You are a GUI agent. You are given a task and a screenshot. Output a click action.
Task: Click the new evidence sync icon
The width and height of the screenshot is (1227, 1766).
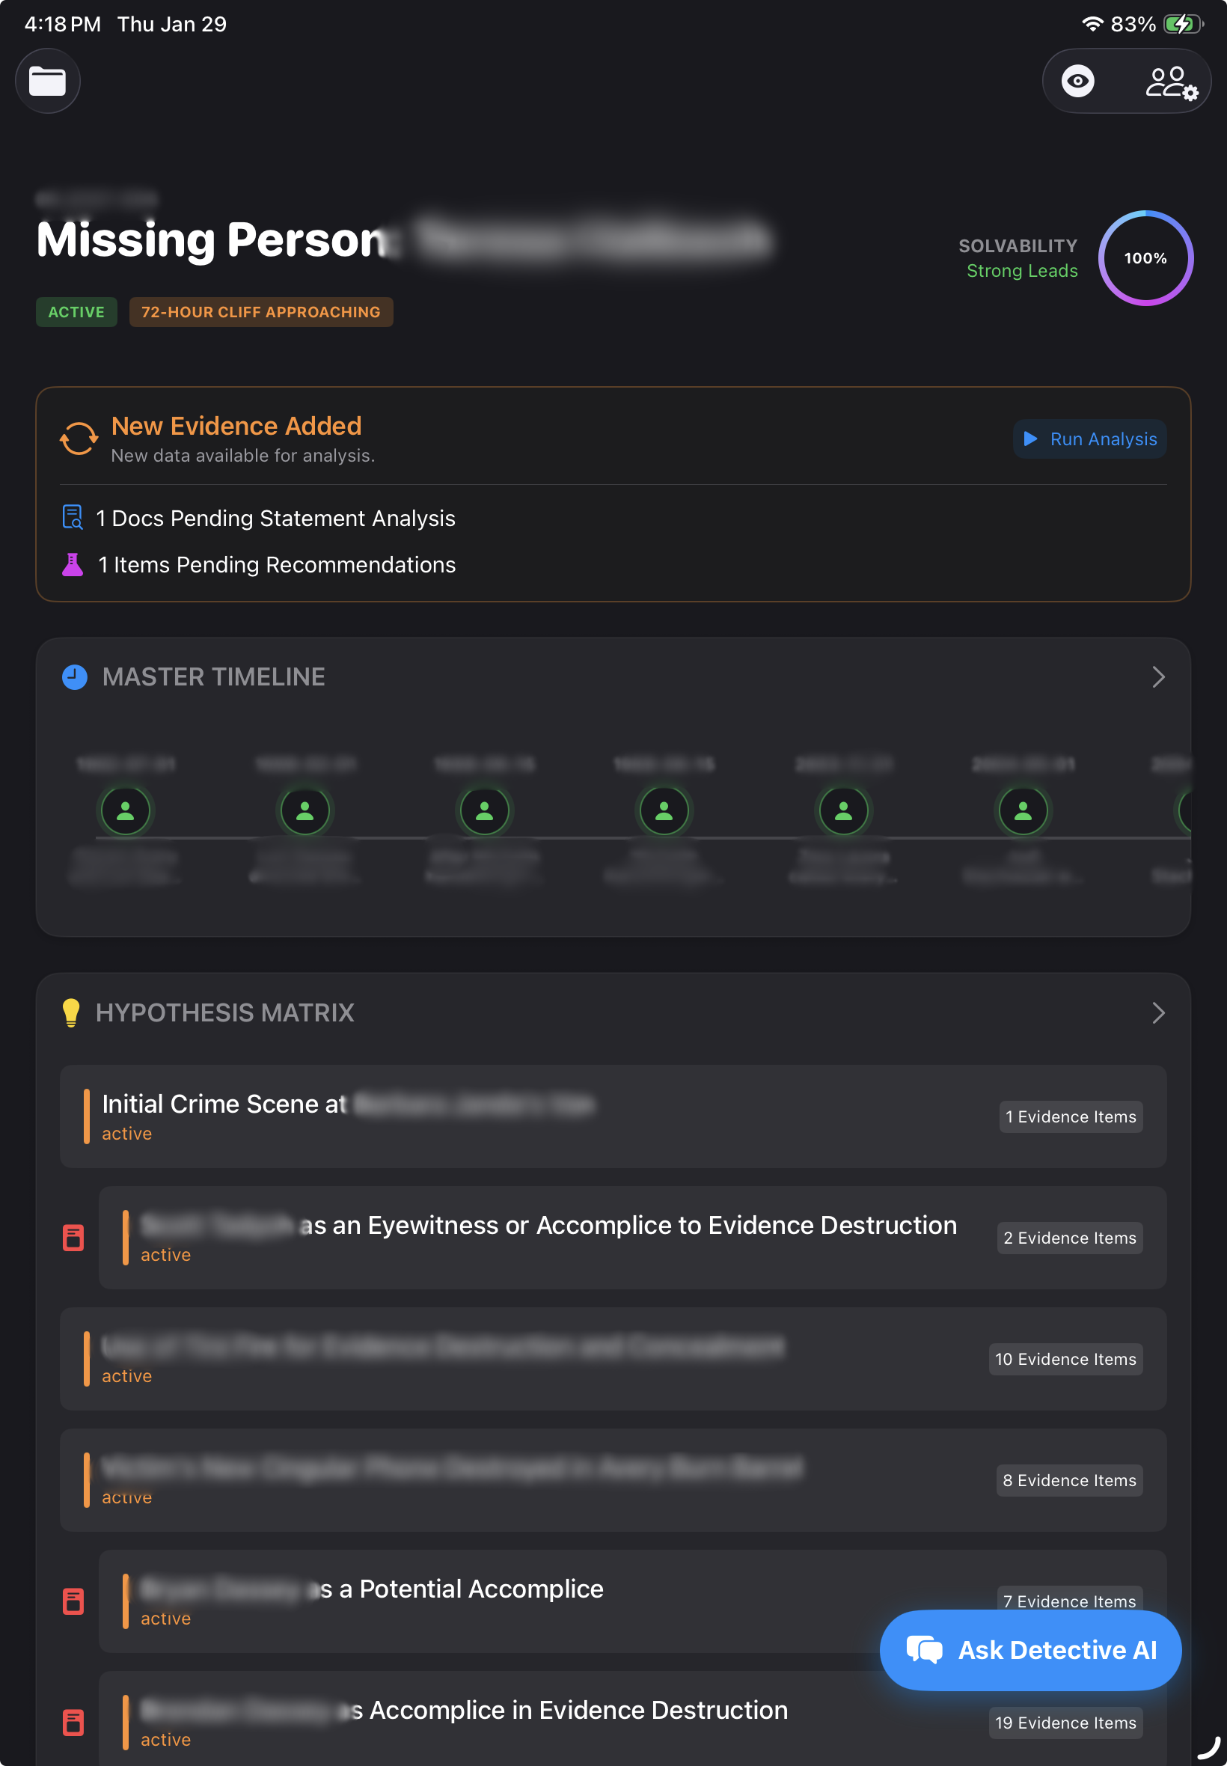pos(78,439)
